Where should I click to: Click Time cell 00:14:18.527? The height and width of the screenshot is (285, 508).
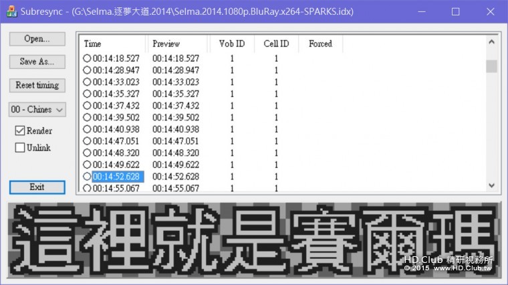point(116,58)
